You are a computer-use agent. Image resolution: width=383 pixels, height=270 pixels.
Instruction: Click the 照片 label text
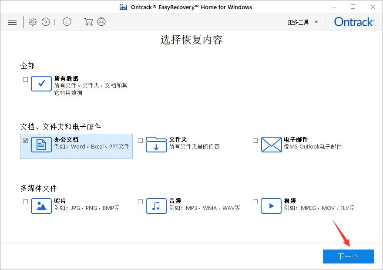(60, 201)
